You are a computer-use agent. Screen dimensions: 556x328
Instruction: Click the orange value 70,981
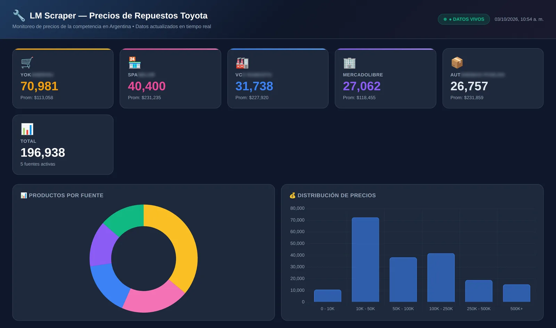coord(39,86)
